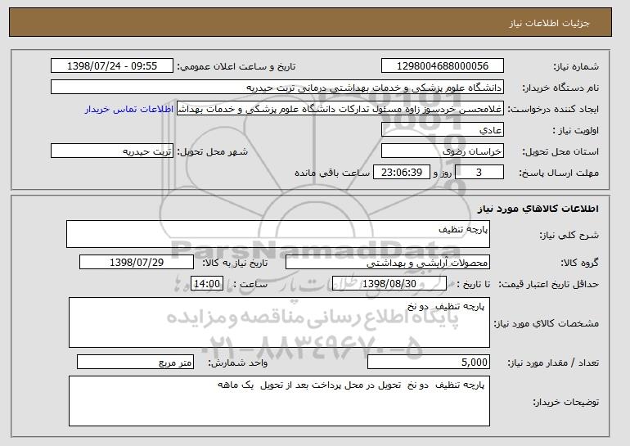Click the unit of measure field متر مربع
The width and height of the screenshot is (630, 446).
coord(135,362)
